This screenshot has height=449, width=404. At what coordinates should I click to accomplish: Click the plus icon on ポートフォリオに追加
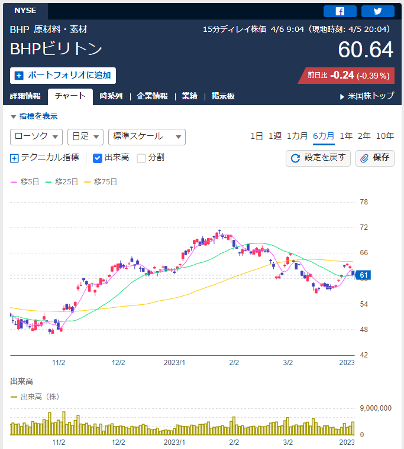(x=19, y=76)
